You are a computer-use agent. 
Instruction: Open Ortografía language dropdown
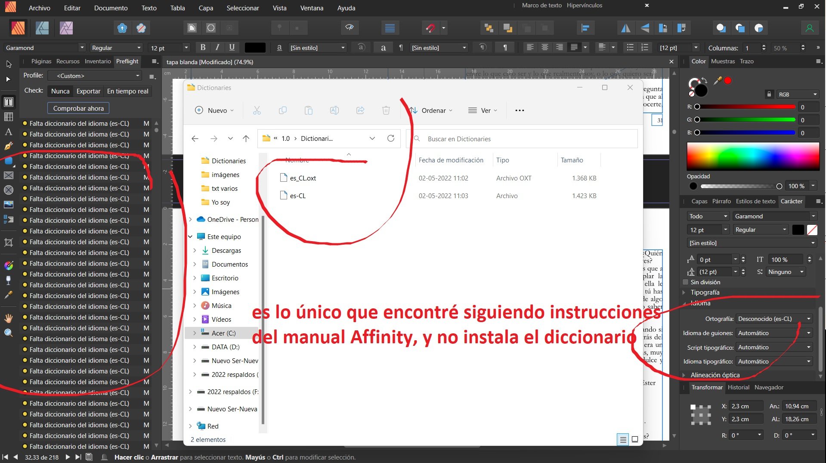click(774, 319)
